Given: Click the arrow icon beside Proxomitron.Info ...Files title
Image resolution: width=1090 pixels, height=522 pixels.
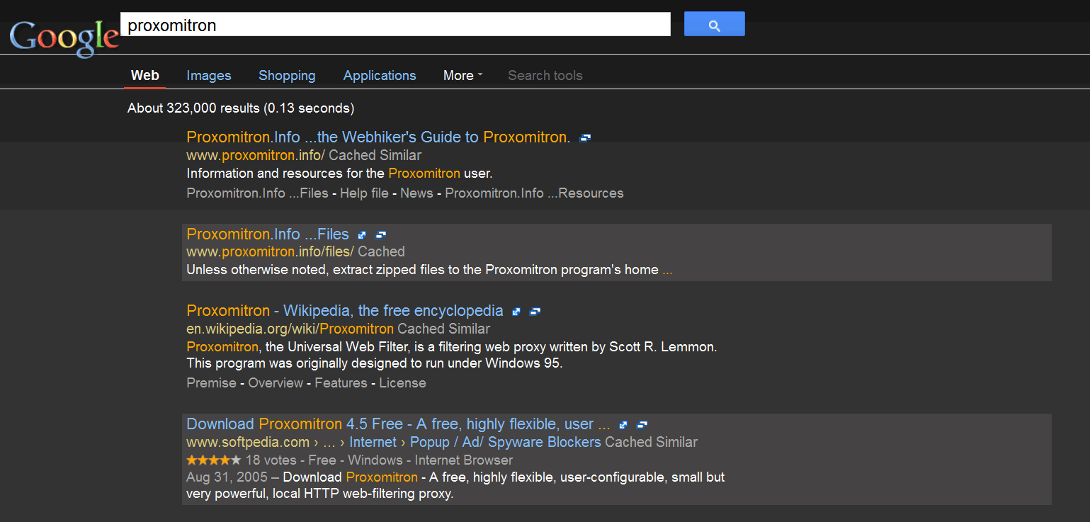Looking at the screenshot, I should click(x=362, y=235).
